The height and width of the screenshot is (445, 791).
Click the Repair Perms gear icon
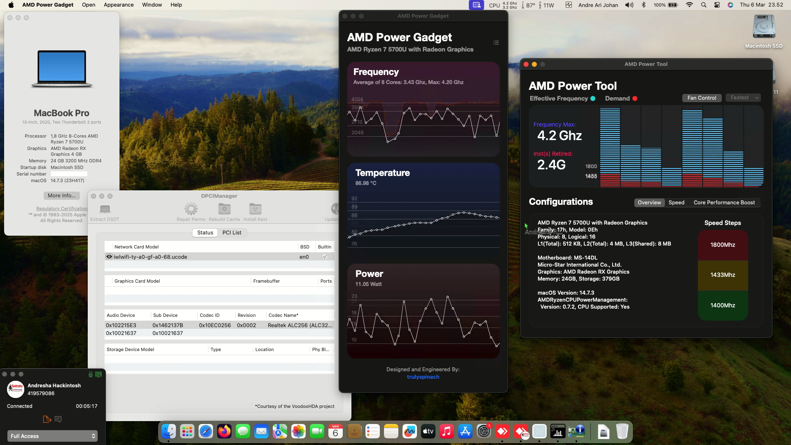tap(191, 208)
